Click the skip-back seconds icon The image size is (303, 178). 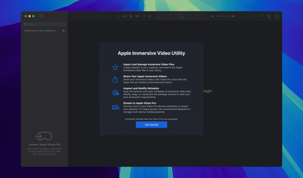click(x=118, y=16)
